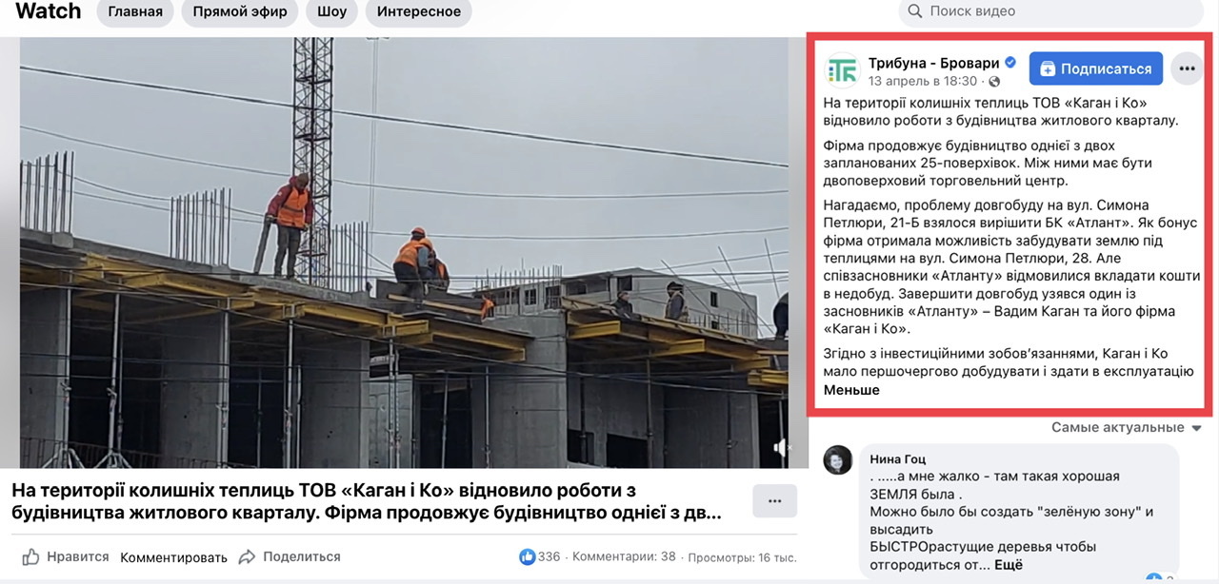This screenshot has height=584, width=1219.
Task: Click the public globe icon by post date
Action: (993, 82)
